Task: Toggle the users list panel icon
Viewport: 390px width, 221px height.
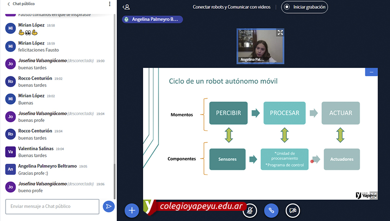Action: pos(126,7)
